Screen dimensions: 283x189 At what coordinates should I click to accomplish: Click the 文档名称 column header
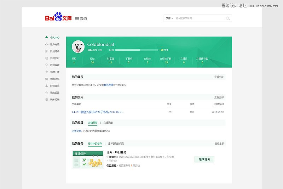coord(76,104)
